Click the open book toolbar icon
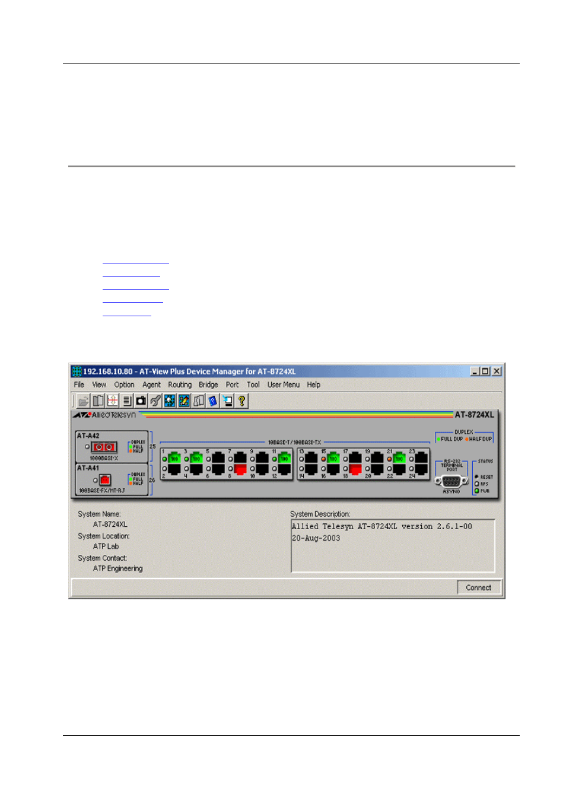Viewport: 566px width, 801px height. tap(98, 401)
